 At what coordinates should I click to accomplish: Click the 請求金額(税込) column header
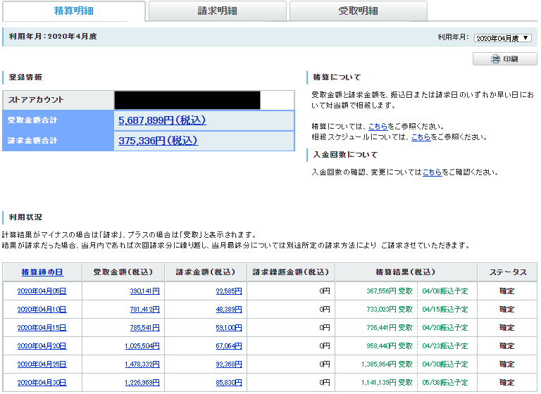pos(206,272)
